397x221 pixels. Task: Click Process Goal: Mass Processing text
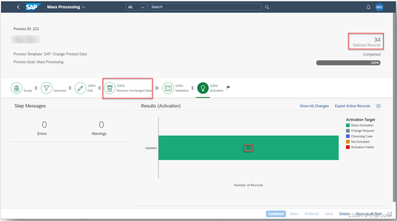(x=38, y=62)
